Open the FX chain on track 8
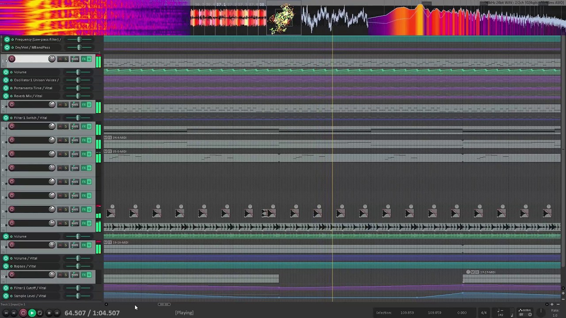This screenshot has height=318, width=566. pyautogui.click(x=84, y=195)
